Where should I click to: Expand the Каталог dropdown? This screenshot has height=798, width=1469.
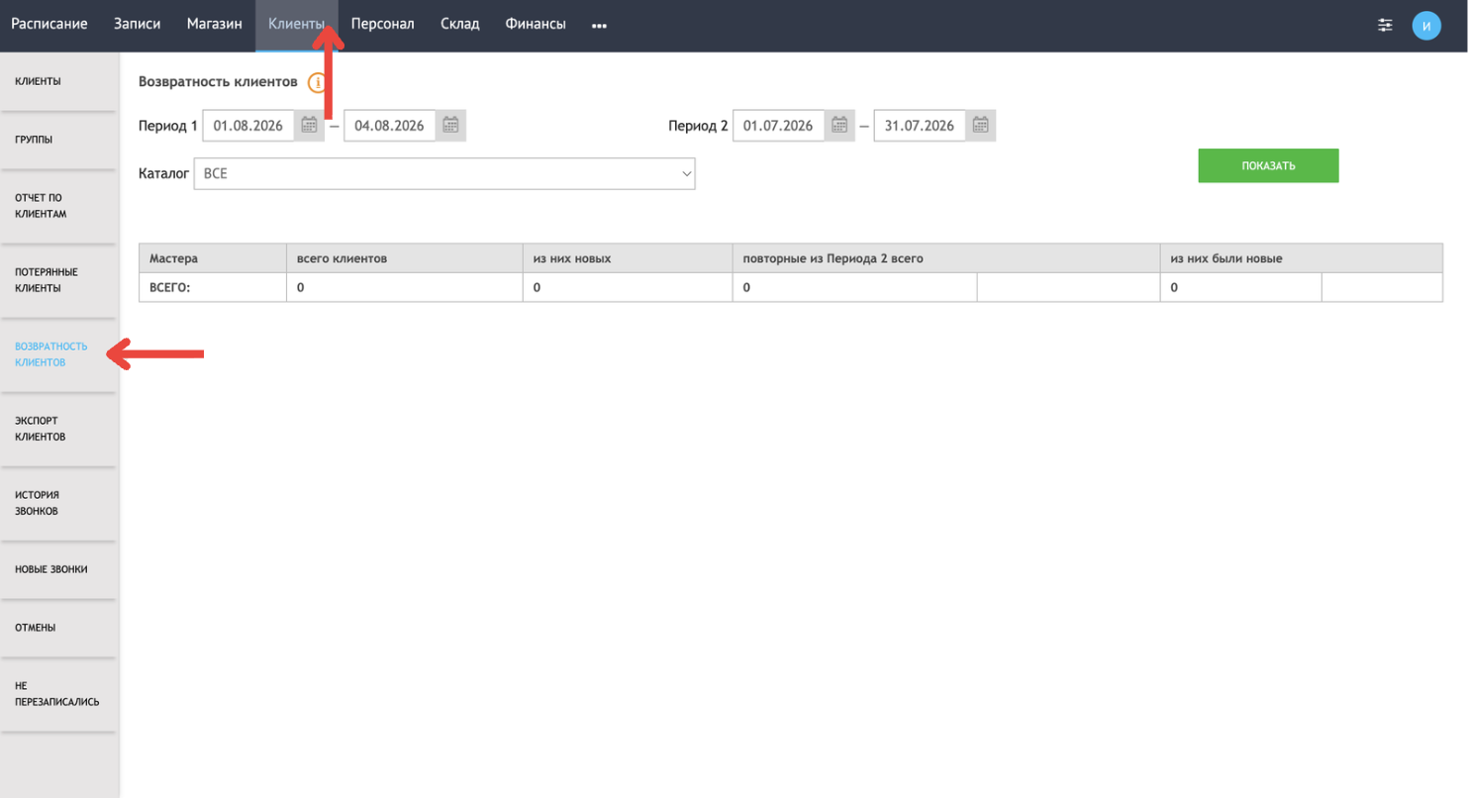click(444, 173)
